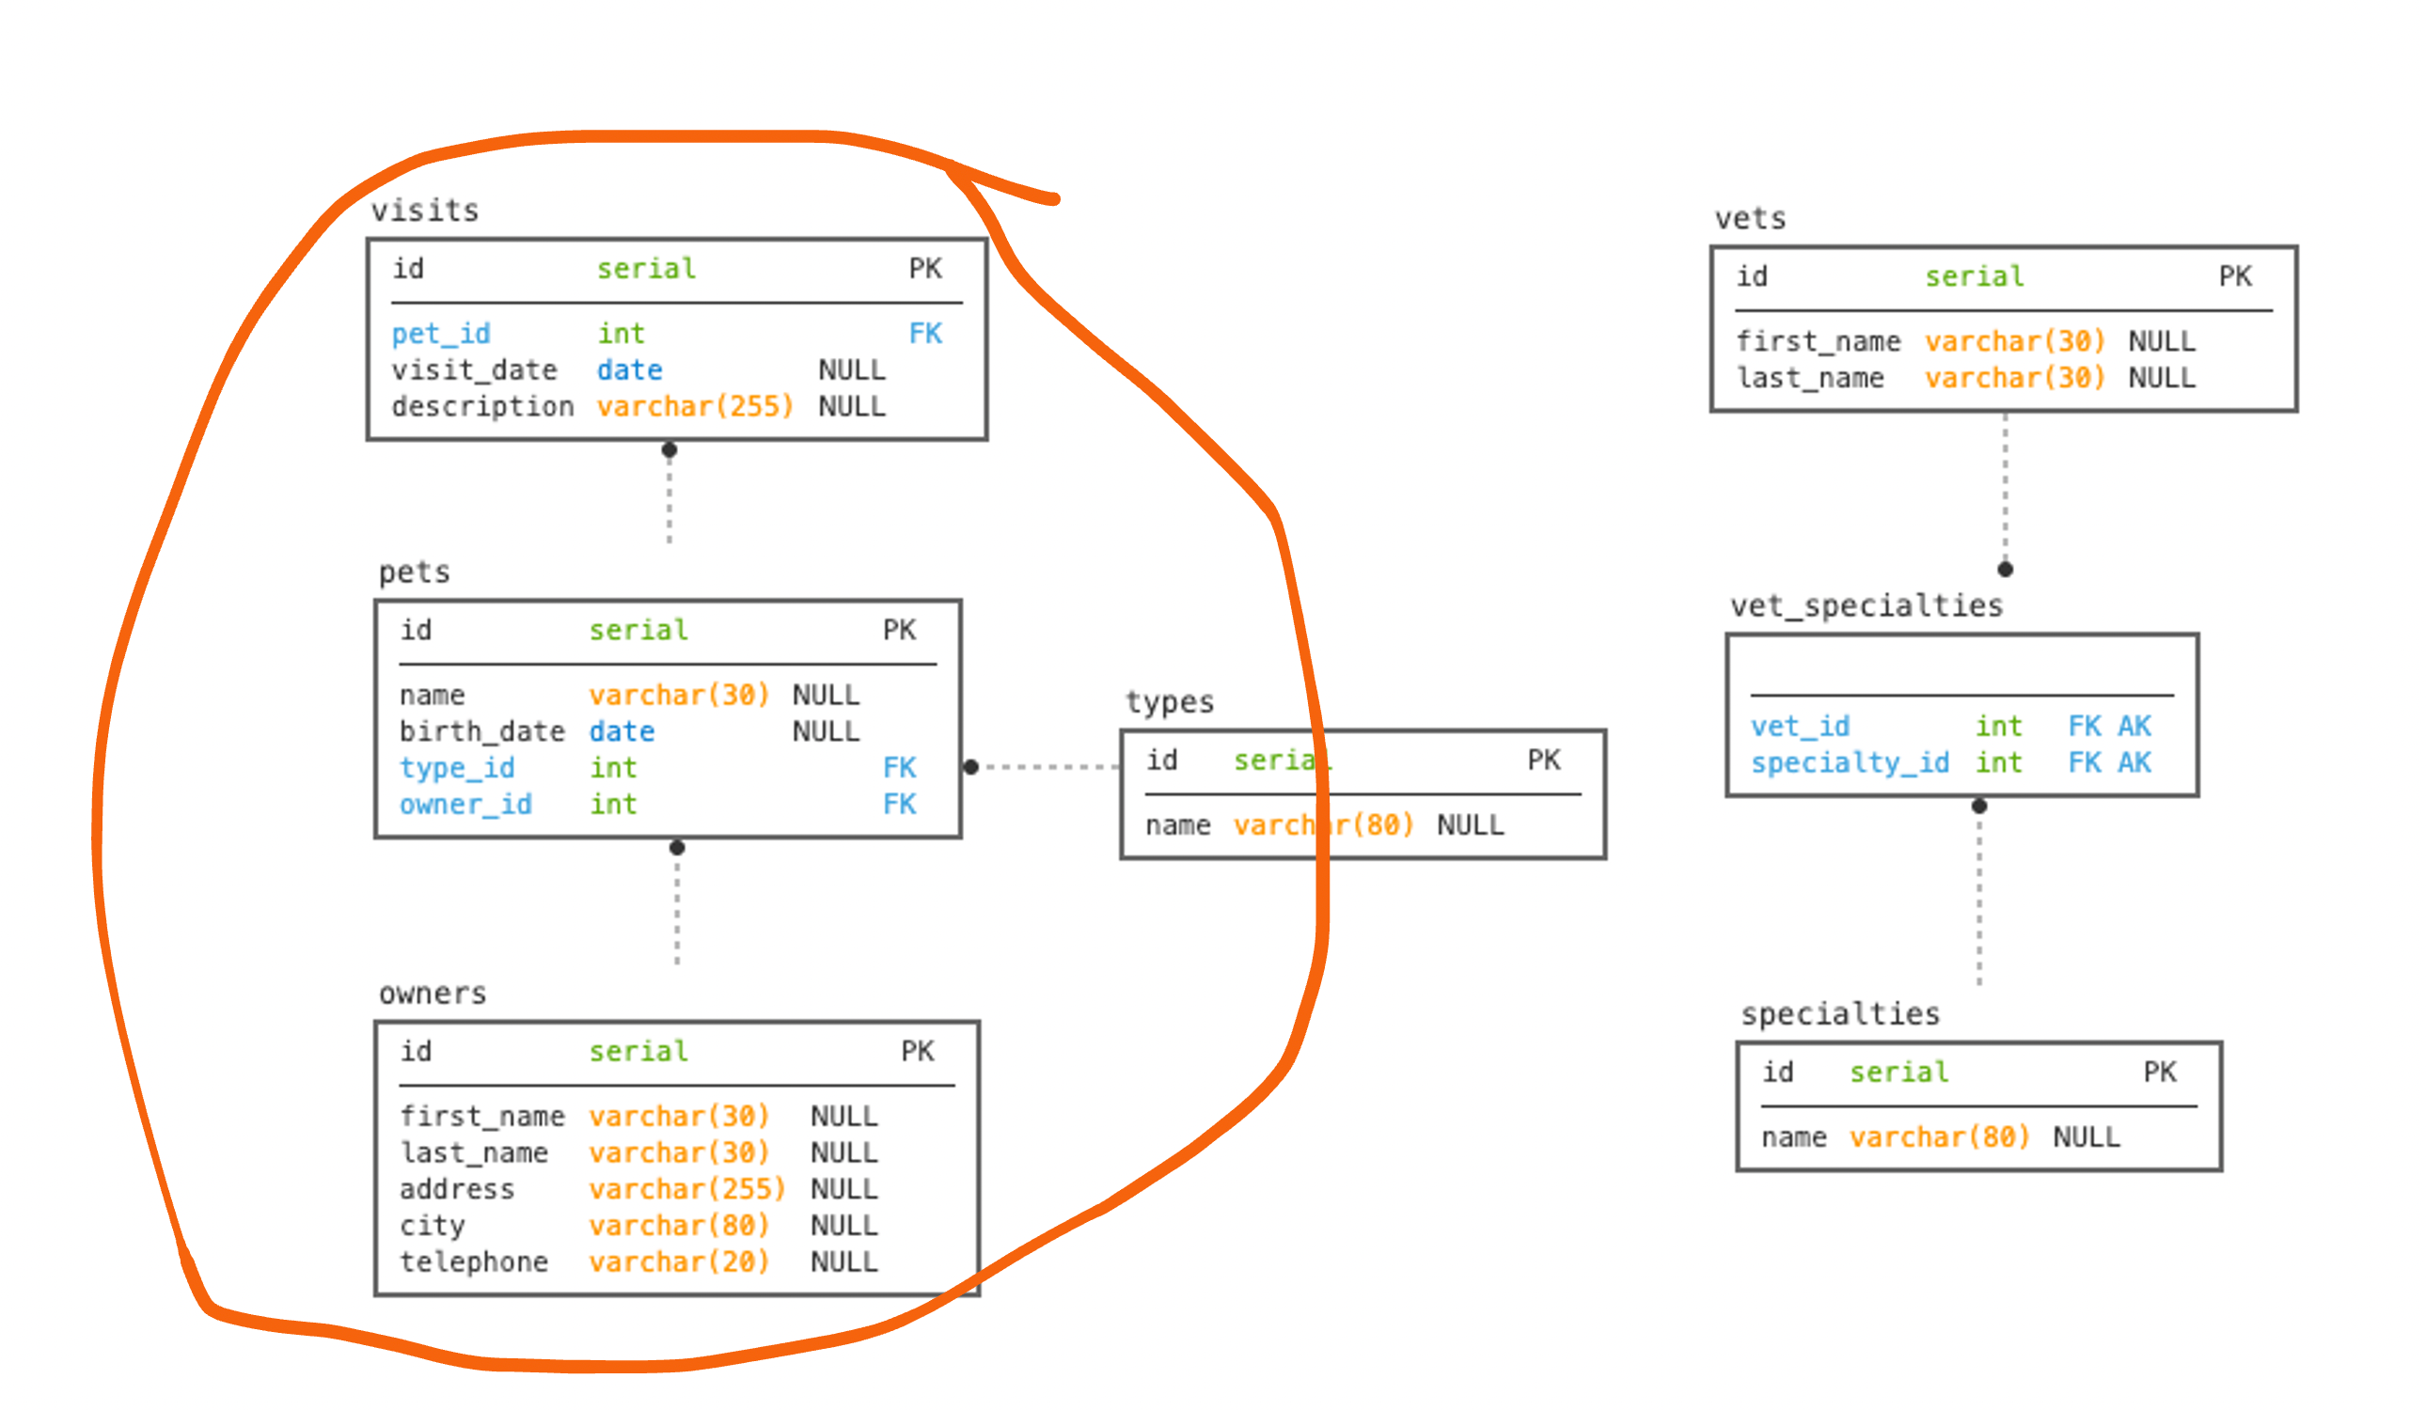Click the FK marker on specialty_id row
This screenshot has width=2426, height=1410.
click(x=2087, y=764)
